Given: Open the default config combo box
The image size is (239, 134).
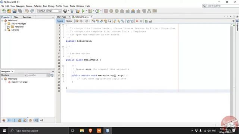Looking at the screenshot, I should (x=49, y=11).
